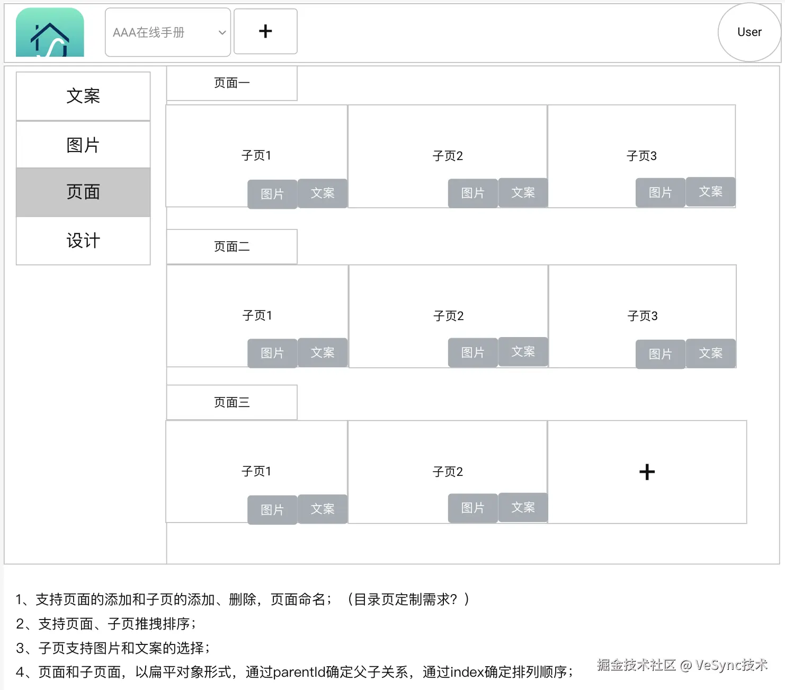Select 文案 button on 子页1 of 页面三

click(322, 509)
